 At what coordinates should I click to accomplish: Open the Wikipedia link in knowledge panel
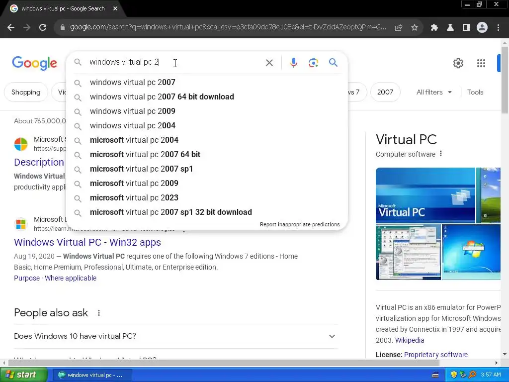pyautogui.click(x=410, y=340)
